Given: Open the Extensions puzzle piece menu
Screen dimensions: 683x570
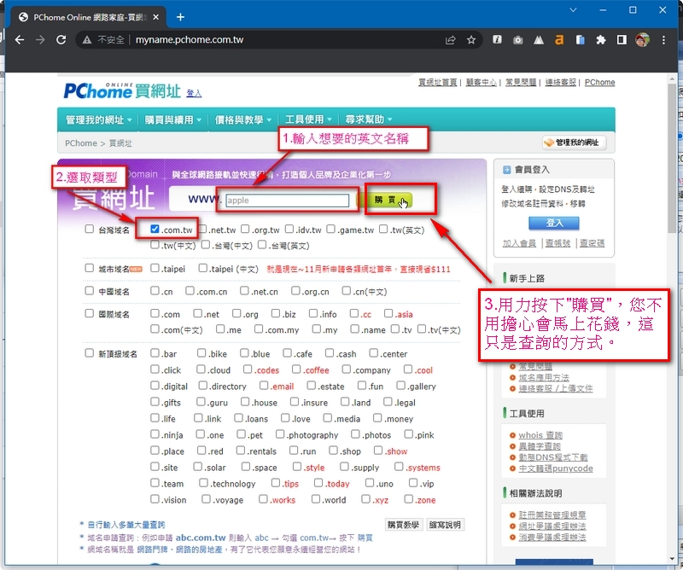Looking at the screenshot, I should coord(600,40).
